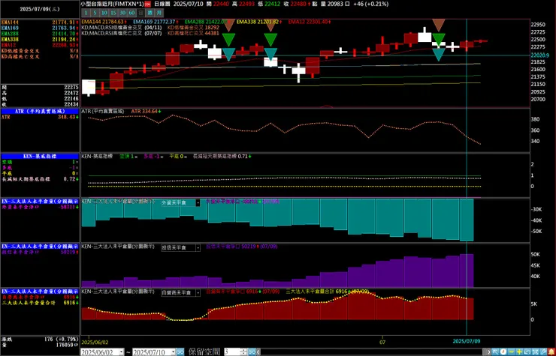This screenshot has height=356, width=556.
Task: Switch to the 15-minute timeframe
Action: (x=113, y=13)
